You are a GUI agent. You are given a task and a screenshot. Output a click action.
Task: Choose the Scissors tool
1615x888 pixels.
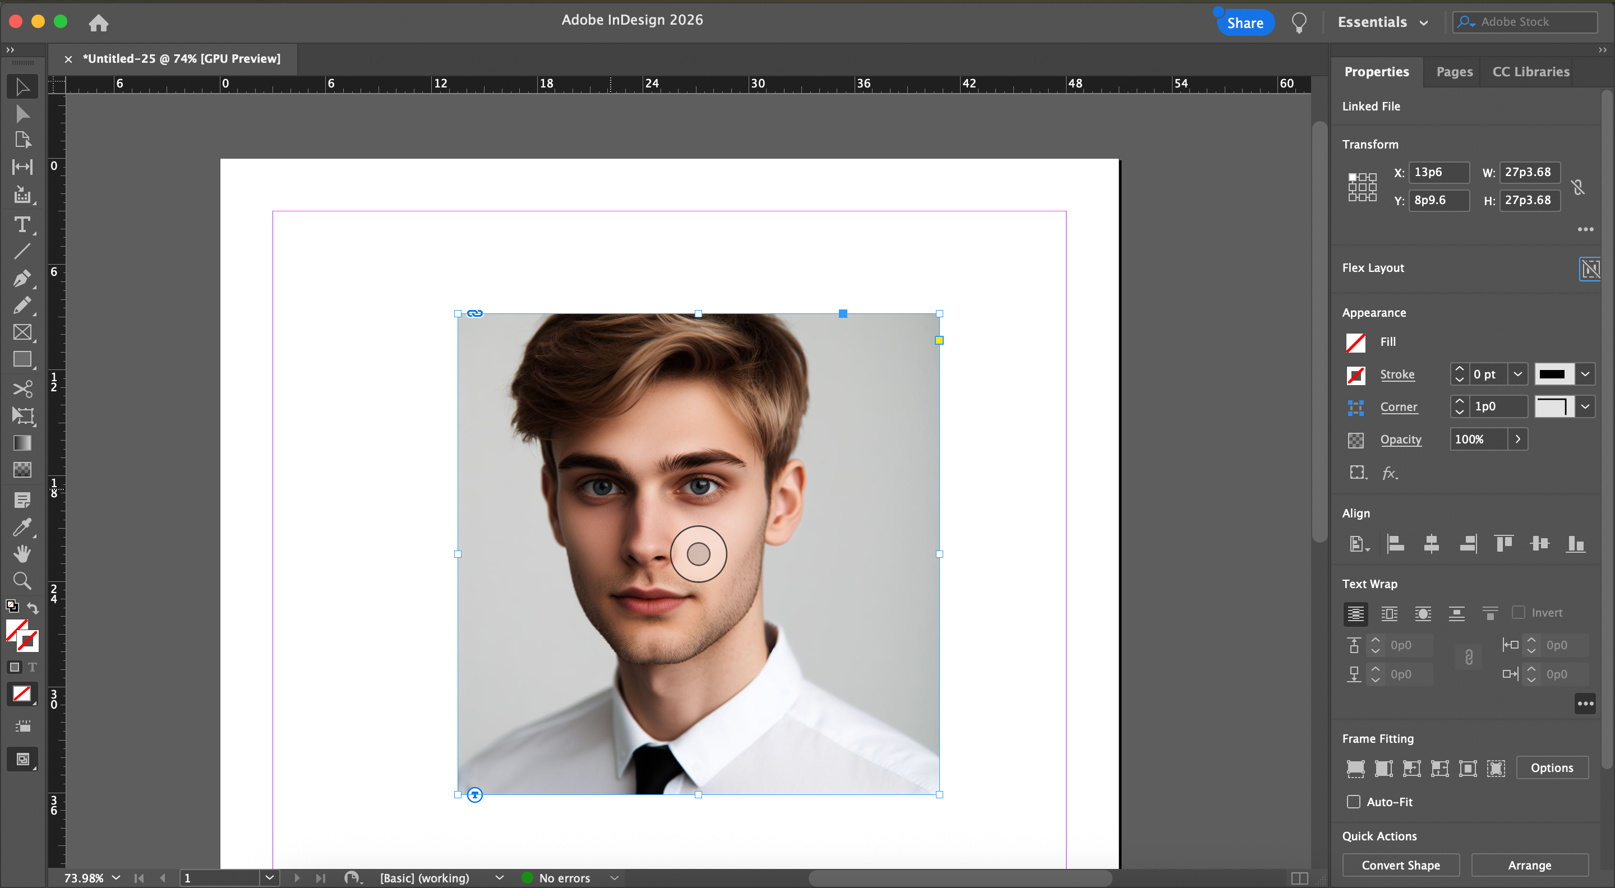22,389
